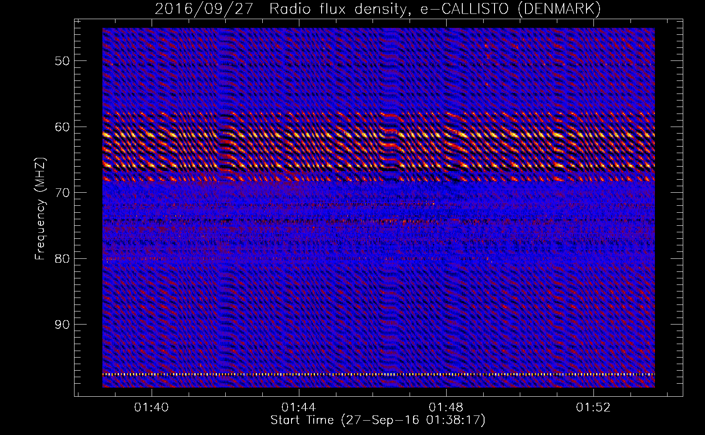The width and height of the screenshot is (705, 435).
Task: Click the dotted yellow line near 98 MHz
Action: click(x=379, y=374)
